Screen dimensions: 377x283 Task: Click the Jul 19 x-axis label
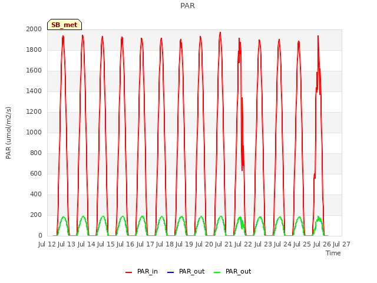point(184,244)
